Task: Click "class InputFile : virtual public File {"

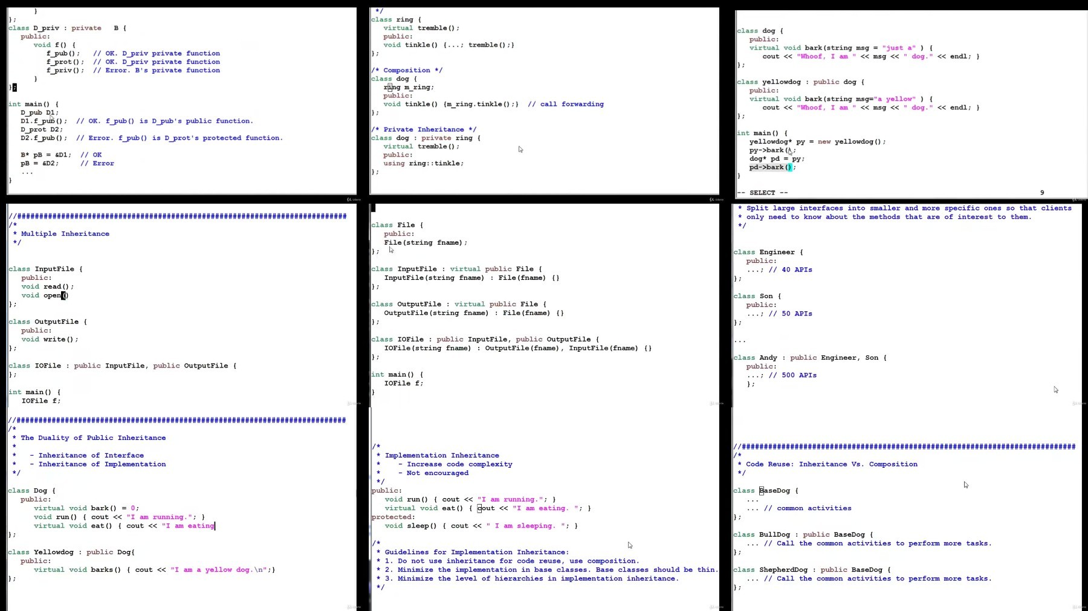Action: 456,269
